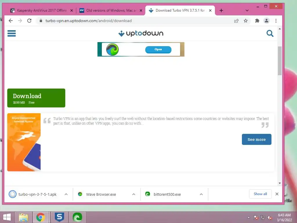This screenshot has width=297, height=223.
Task: Click the Turbo VPN description text
Action: click(x=161, y=121)
